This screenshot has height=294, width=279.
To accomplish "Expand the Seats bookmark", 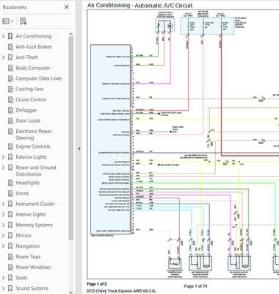I will click(x=3, y=278).
